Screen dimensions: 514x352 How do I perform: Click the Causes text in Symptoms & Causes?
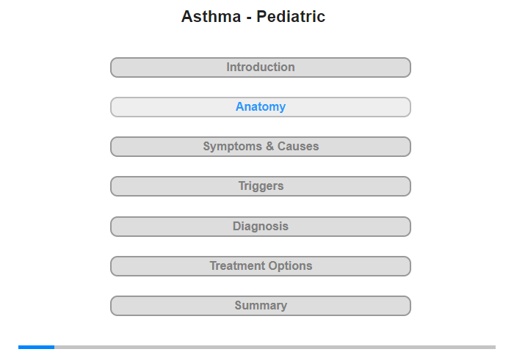coord(298,147)
